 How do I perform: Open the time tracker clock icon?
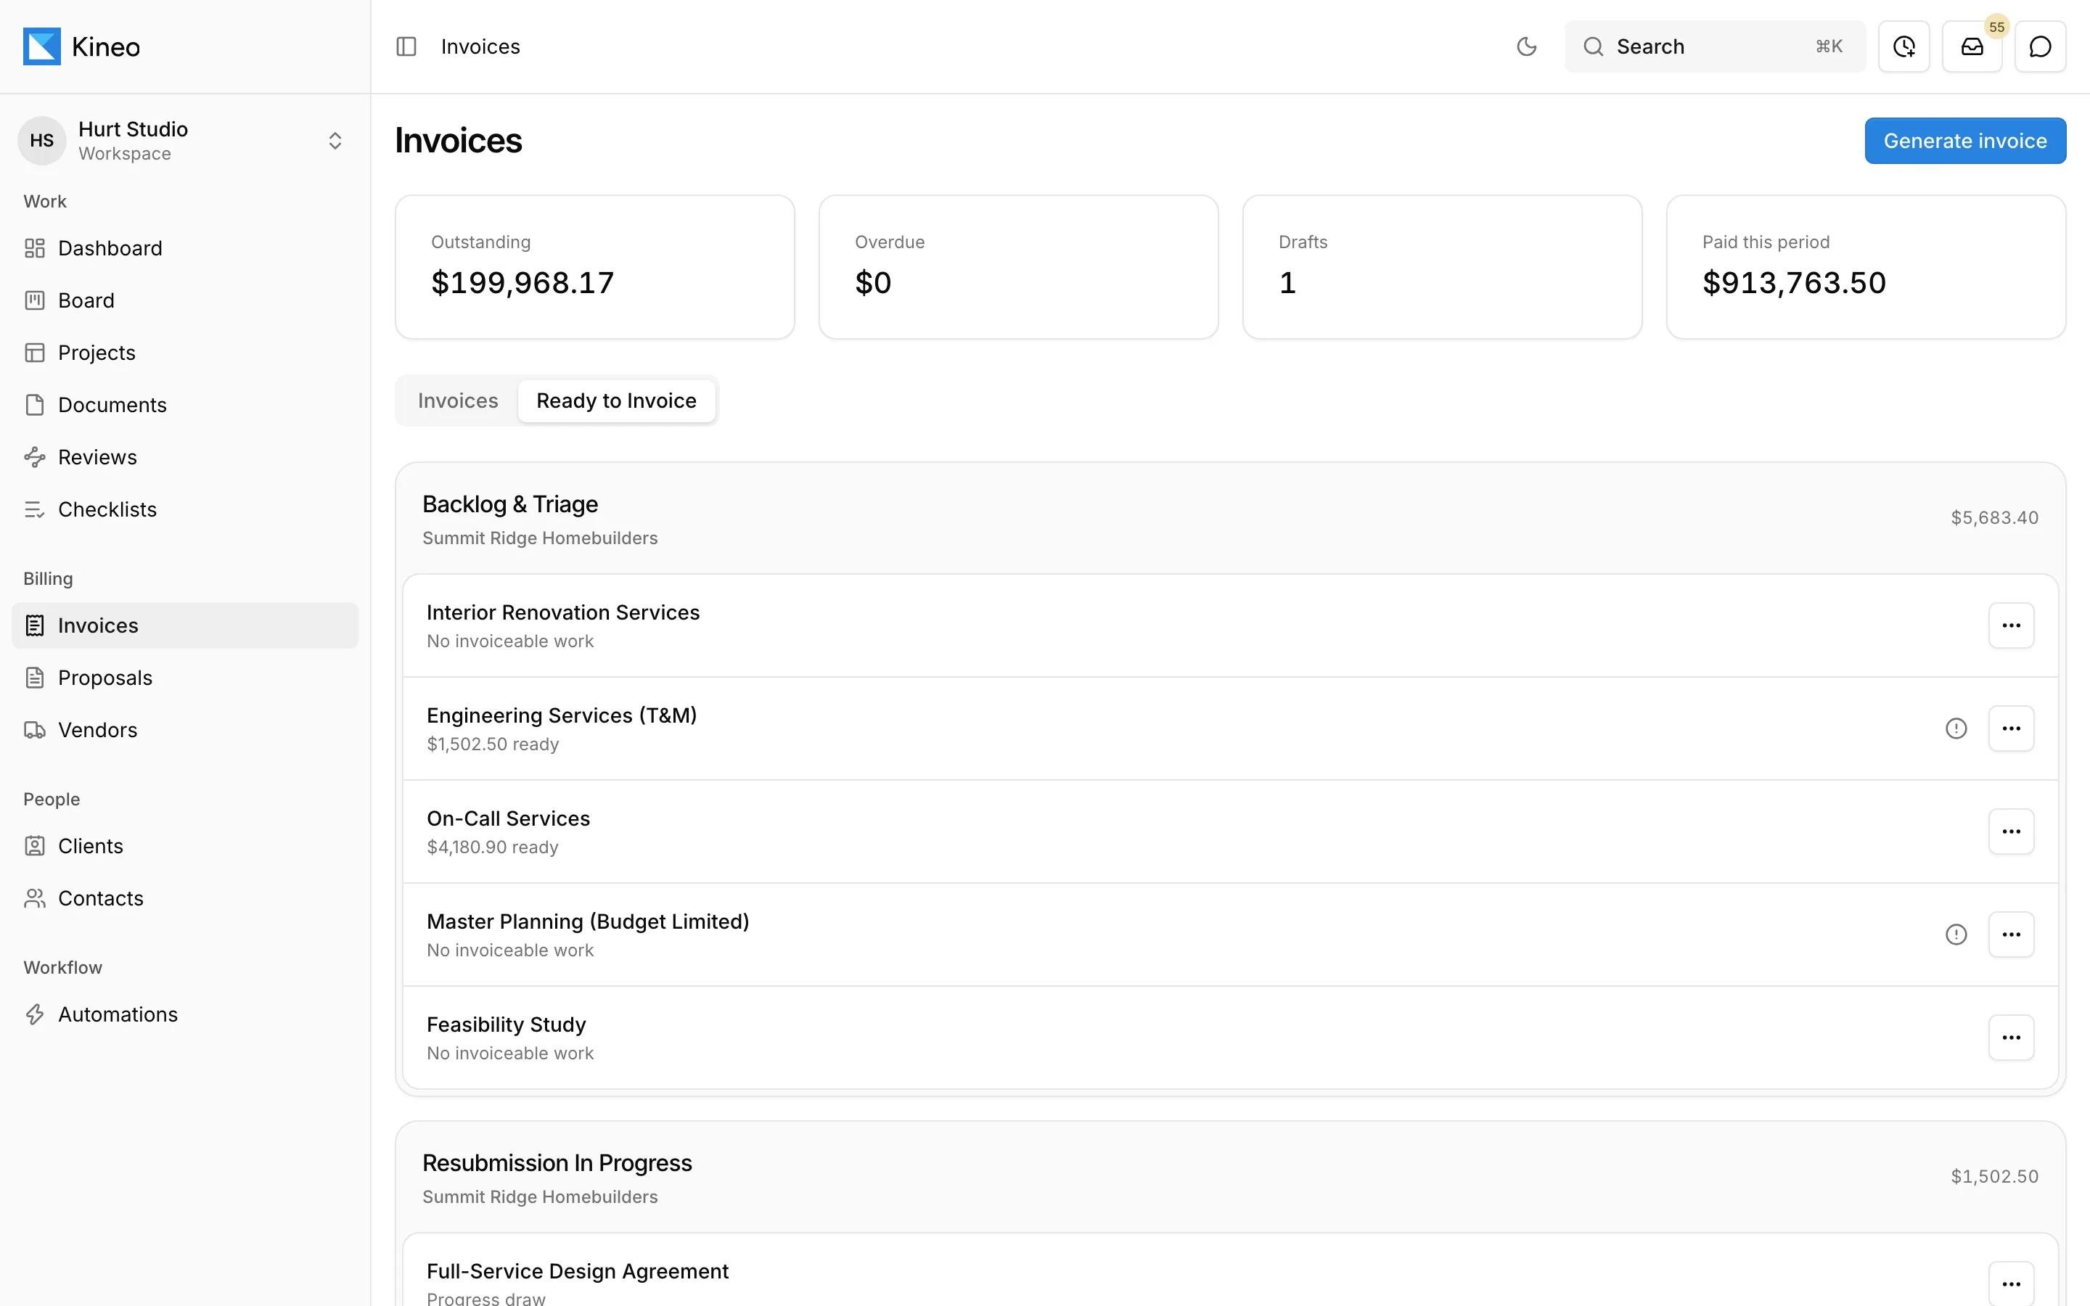coord(1903,46)
